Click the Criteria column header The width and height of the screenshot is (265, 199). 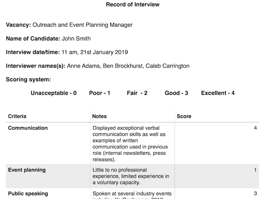[17, 116]
